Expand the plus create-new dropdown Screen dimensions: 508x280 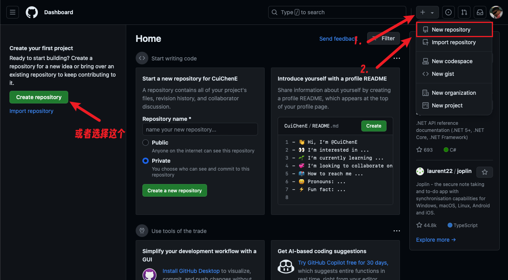[427, 12]
